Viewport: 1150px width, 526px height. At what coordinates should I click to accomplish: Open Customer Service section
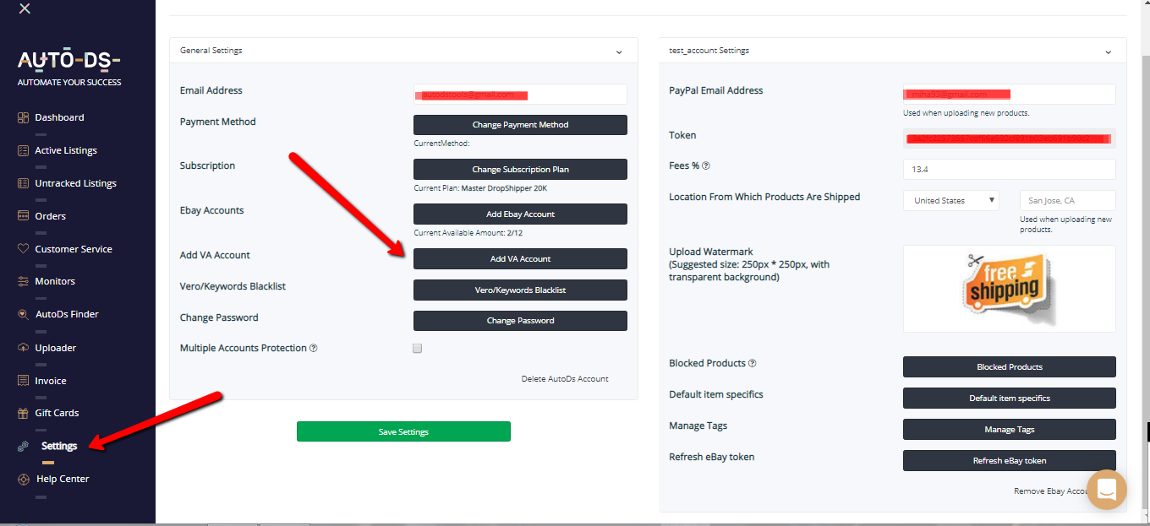74,249
